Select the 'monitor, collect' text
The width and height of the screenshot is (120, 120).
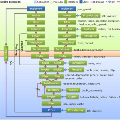click(x=74, y=78)
